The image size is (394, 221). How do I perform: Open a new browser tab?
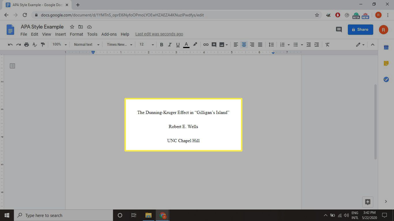tap(78, 5)
